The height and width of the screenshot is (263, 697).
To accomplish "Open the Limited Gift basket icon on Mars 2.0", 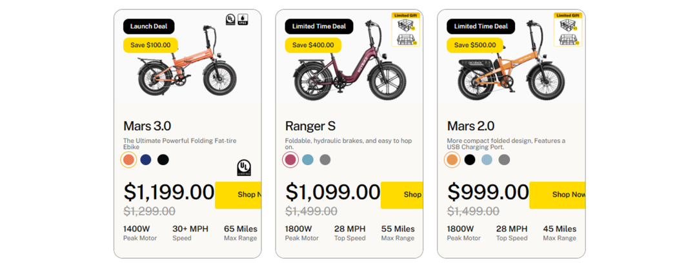I will (567, 29).
